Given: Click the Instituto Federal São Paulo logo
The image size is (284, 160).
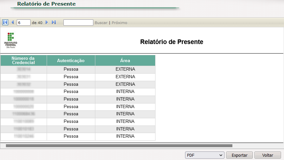Looking at the screenshot, I should coord(11,40).
